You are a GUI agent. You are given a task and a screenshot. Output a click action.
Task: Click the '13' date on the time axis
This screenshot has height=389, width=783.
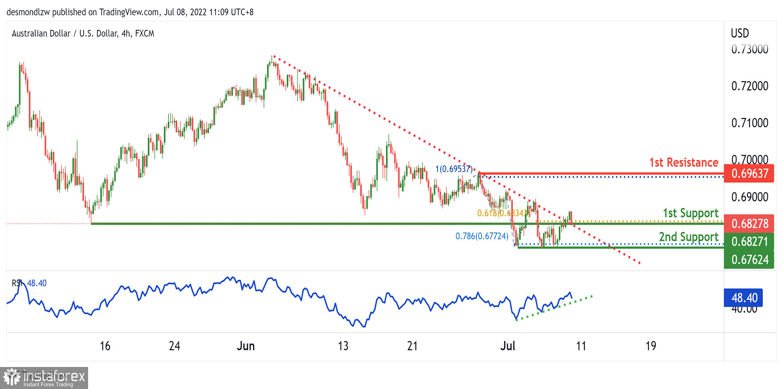343,346
